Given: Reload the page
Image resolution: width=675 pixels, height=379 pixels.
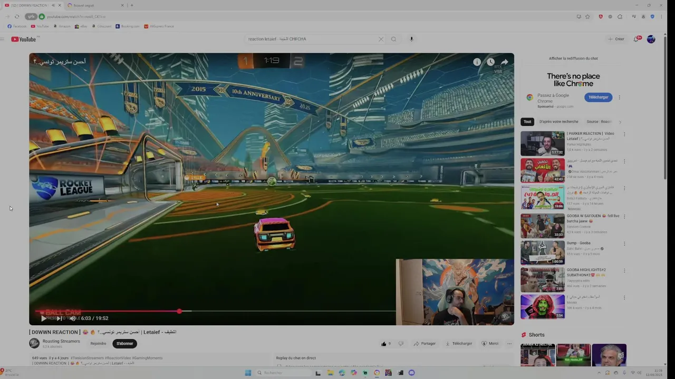Looking at the screenshot, I should click(x=16, y=16).
